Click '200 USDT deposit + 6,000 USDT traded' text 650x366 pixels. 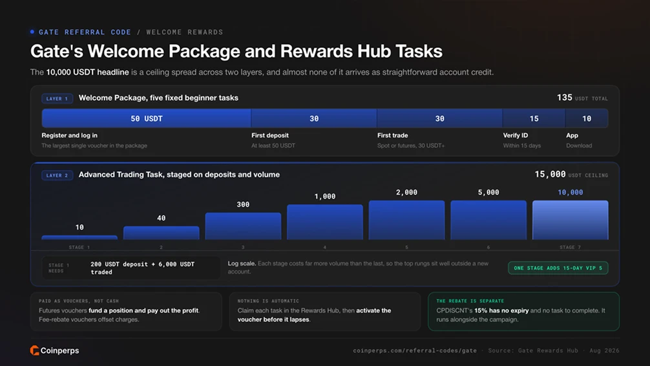[142, 268]
